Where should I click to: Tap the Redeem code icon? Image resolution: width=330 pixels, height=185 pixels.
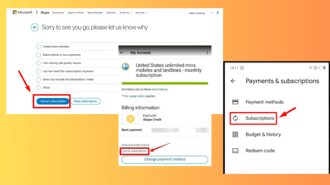click(x=235, y=151)
